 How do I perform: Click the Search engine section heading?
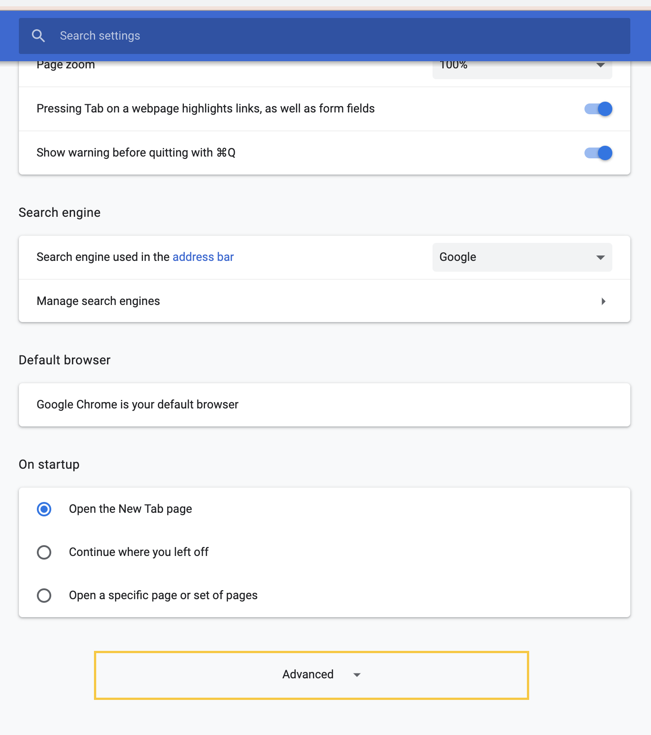[x=60, y=212]
